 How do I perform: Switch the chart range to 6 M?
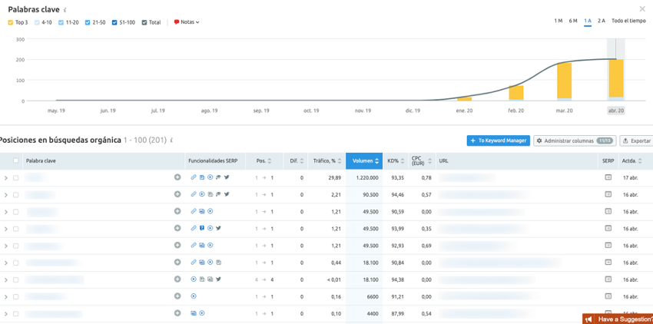[573, 21]
